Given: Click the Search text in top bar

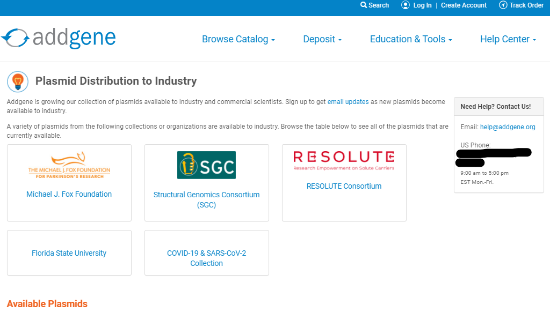Looking at the screenshot, I should point(379,5).
